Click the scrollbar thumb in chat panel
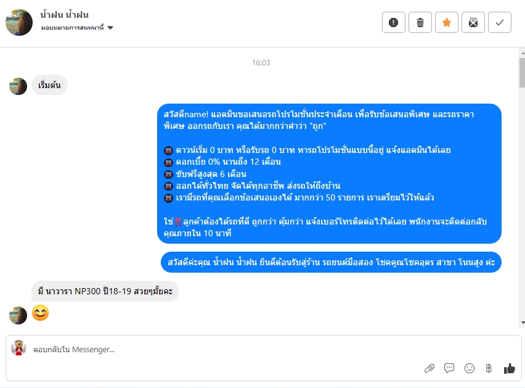 (523, 73)
